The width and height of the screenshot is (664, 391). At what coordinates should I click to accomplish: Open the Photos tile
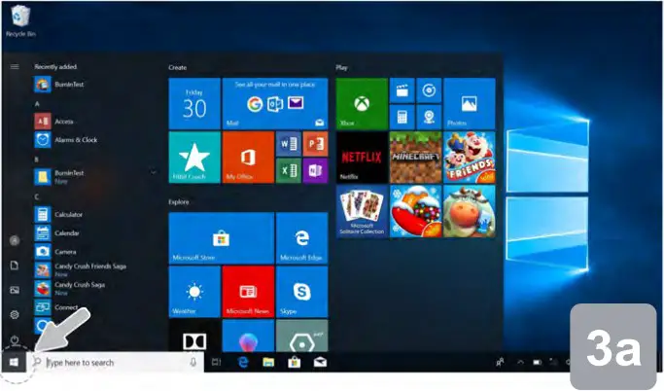coord(470,103)
